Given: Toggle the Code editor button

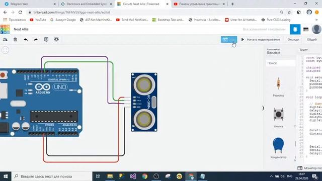Looking at the screenshot, I should 229,39.
